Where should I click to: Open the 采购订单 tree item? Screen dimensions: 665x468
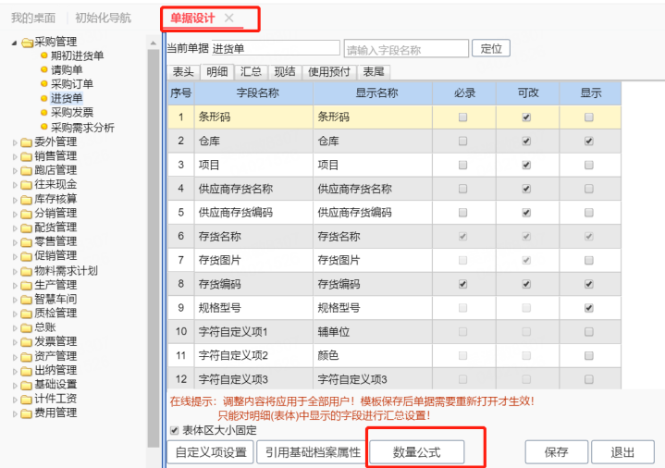(x=71, y=84)
